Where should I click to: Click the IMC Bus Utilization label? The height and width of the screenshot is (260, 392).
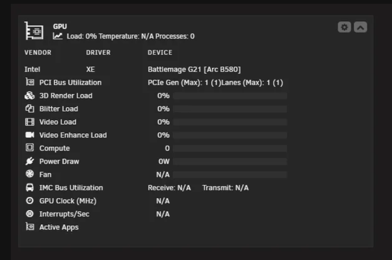tap(71, 188)
